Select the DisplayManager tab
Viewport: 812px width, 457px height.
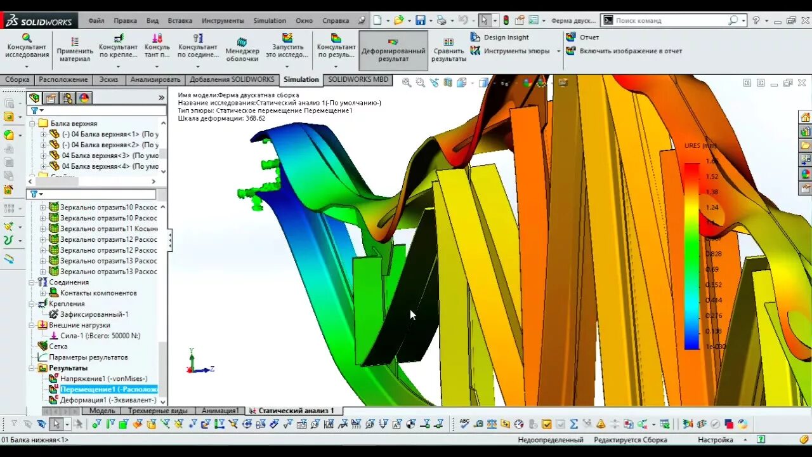pos(84,98)
